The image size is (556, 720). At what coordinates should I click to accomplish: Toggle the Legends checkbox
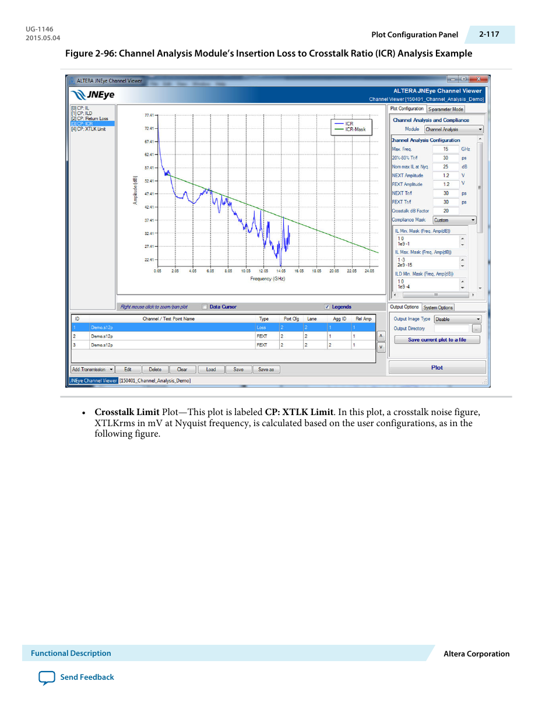point(327,307)
